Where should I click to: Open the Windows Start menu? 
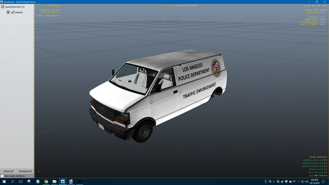pos(4,181)
